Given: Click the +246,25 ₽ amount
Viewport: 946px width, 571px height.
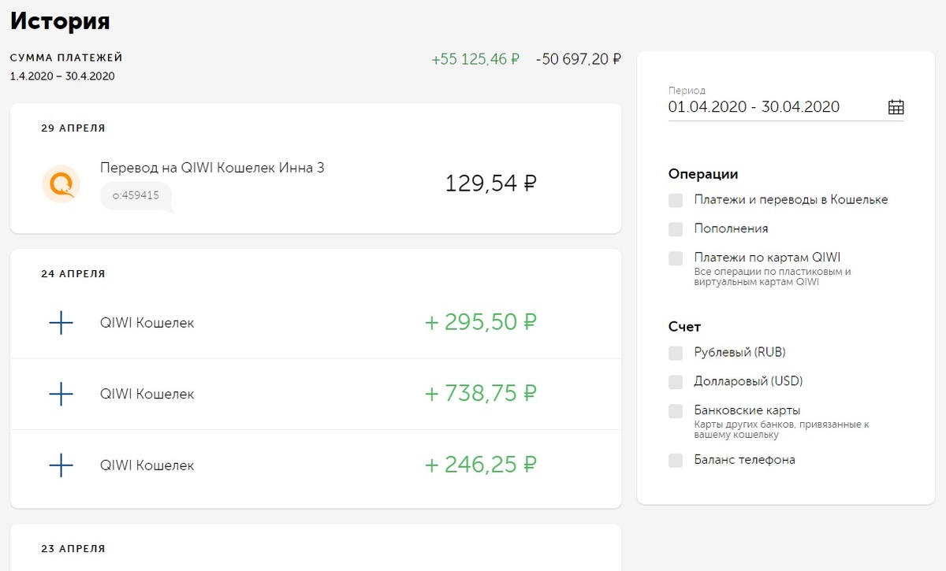Looking at the screenshot, I should 480,465.
